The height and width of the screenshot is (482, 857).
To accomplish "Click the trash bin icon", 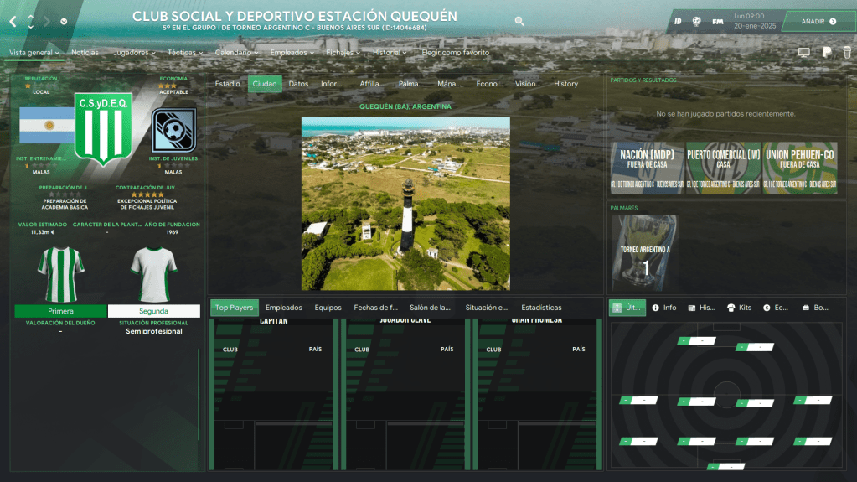I will pos(846,52).
